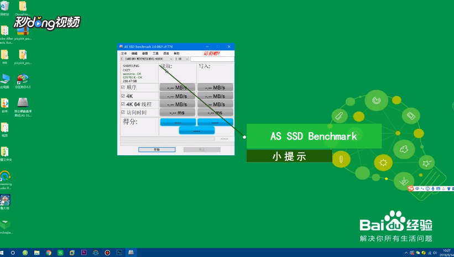Select the 分区助手6.3 desktop shortcut

(x=23, y=81)
